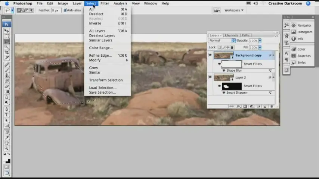Select the Crop tool

pos(7,53)
